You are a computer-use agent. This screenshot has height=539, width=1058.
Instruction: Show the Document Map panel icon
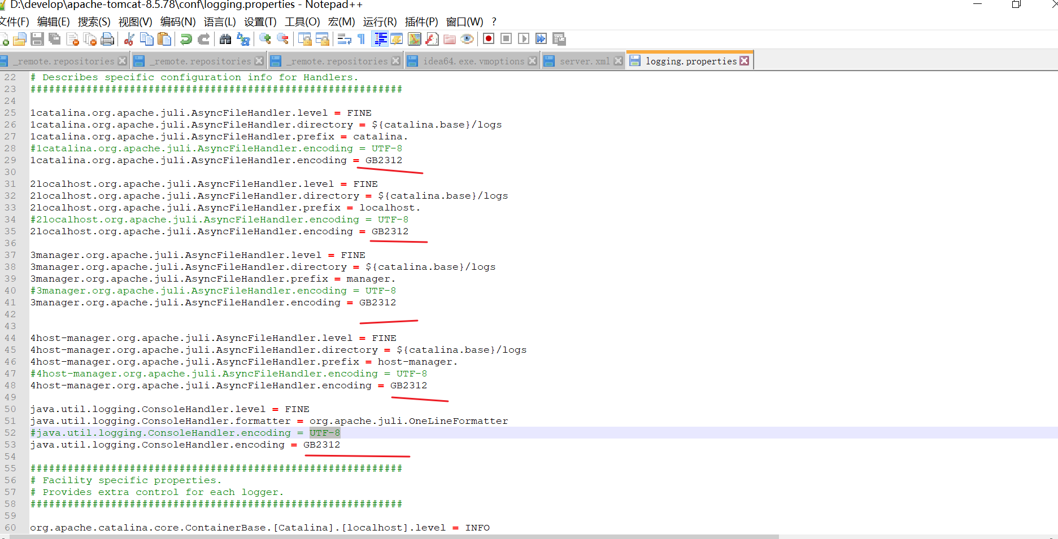pos(415,39)
